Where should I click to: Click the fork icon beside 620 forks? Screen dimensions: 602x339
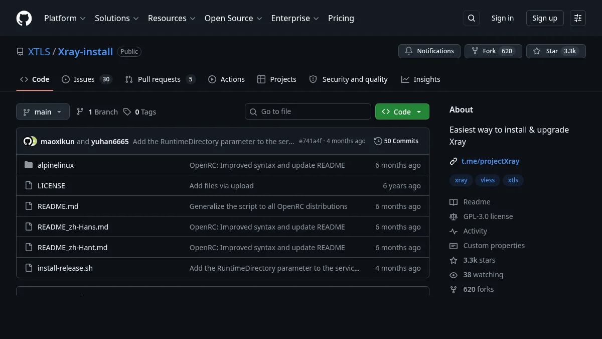[454, 289]
